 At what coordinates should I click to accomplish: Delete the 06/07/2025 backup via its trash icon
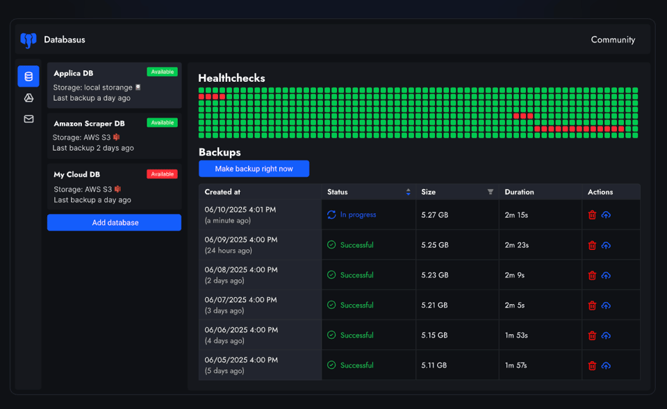point(591,305)
